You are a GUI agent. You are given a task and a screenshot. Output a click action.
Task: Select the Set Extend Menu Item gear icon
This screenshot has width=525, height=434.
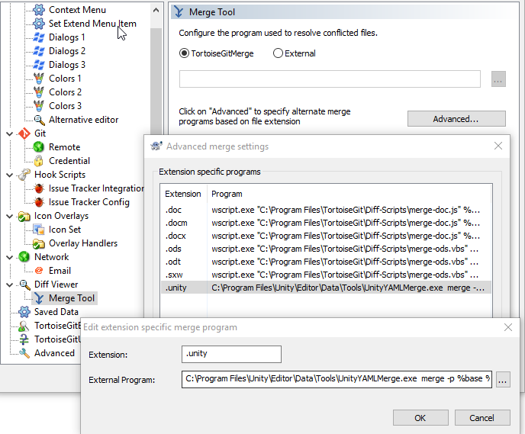pyautogui.click(x=39, y=24)
